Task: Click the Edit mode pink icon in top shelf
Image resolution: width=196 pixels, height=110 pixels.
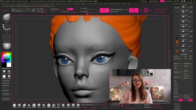Action: tap(131, 10)
